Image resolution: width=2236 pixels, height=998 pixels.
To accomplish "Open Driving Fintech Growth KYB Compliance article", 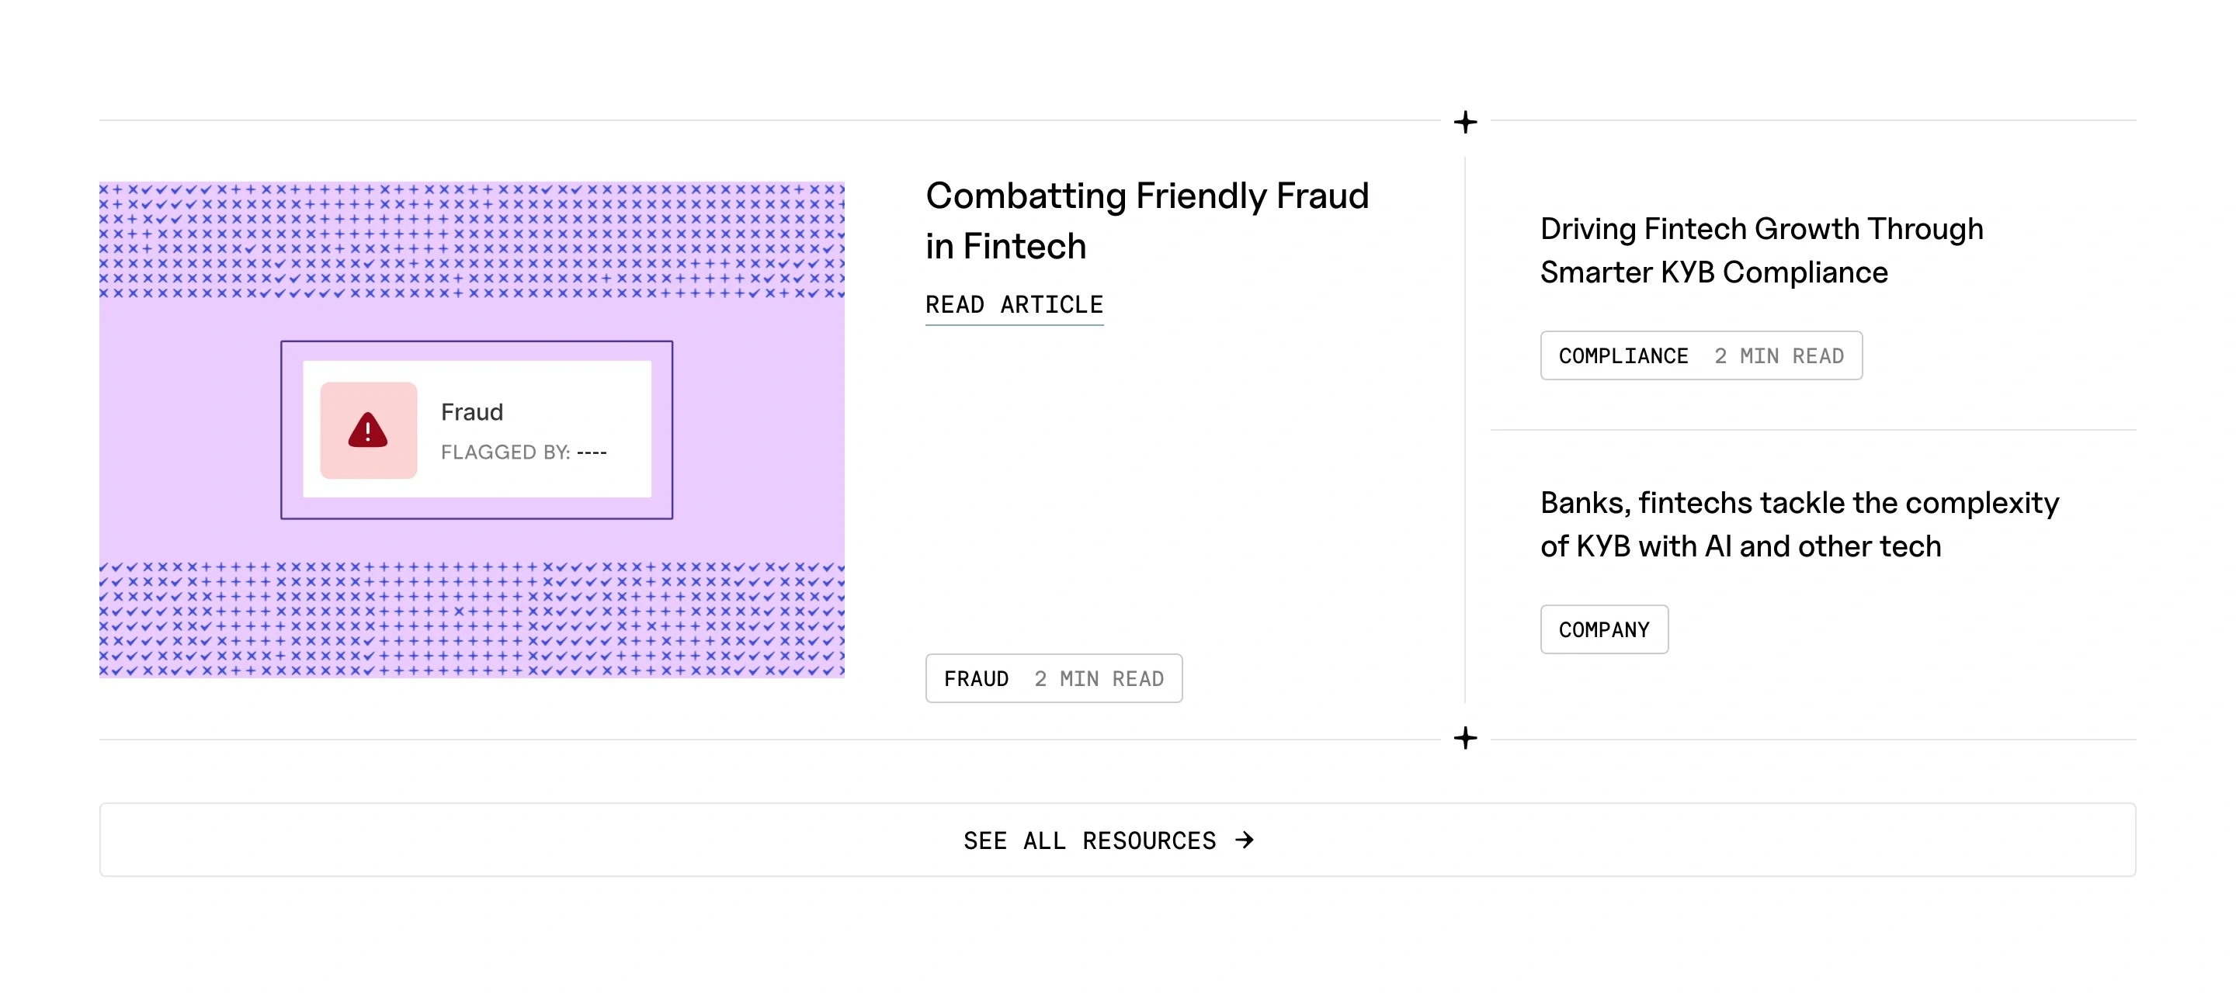I will (x=1761, y=250).
